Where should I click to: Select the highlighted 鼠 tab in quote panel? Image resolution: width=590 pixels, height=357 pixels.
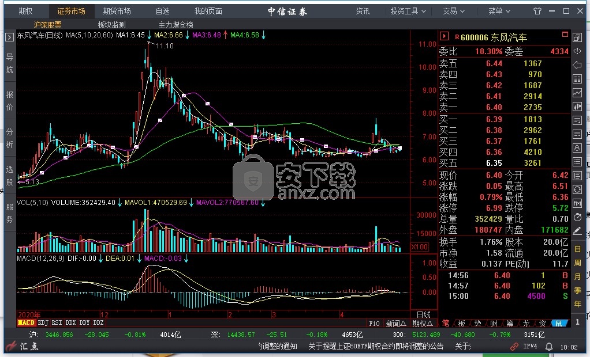559,323
